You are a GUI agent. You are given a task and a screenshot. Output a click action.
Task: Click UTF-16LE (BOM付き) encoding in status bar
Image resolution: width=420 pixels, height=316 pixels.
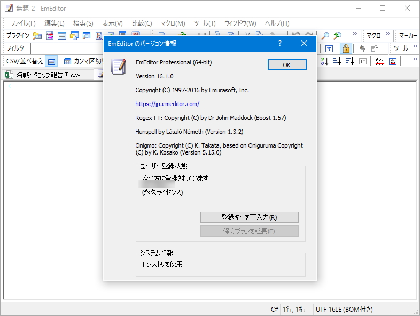click(344, 309)
